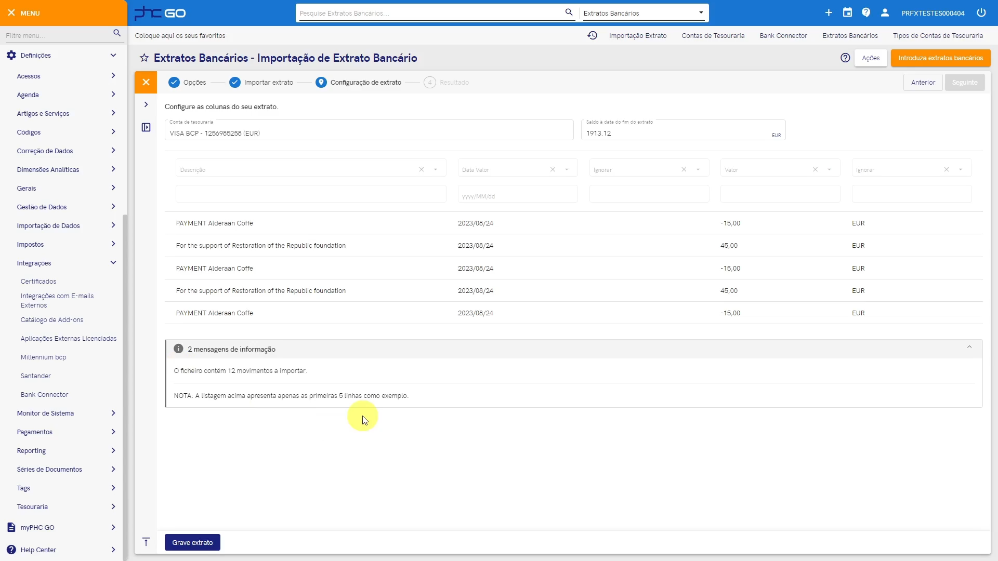The image size is (998, 561).
Task: Open the history clock icon
Action: pos(592,35)
